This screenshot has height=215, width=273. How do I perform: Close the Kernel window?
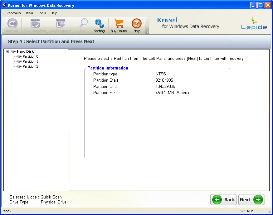(x=268, y=5)
